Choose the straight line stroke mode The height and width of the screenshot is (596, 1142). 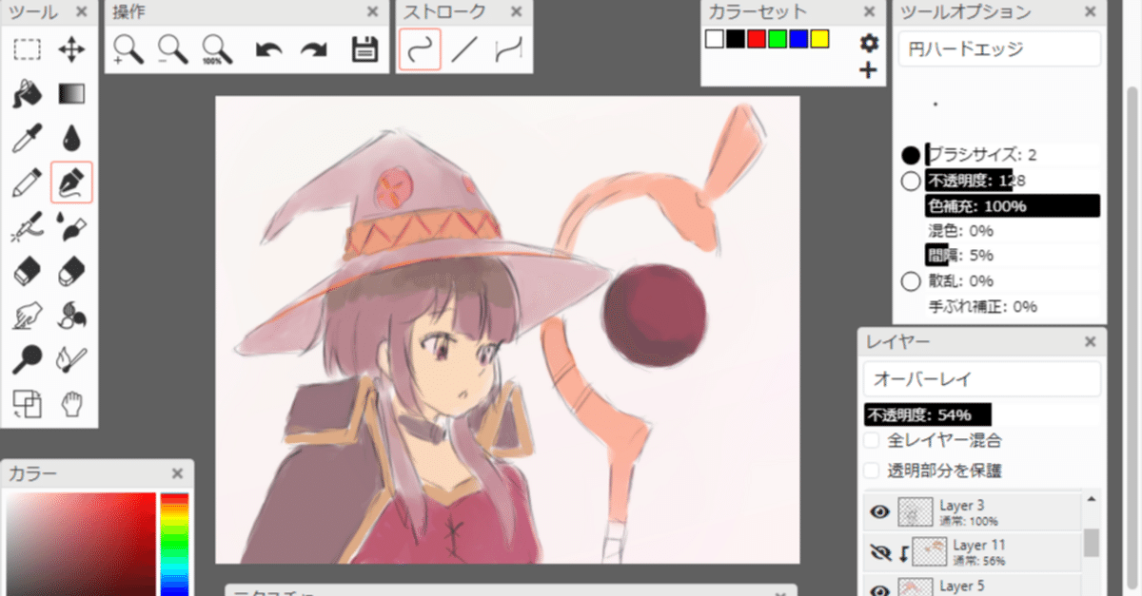click(x=463, y=49)
